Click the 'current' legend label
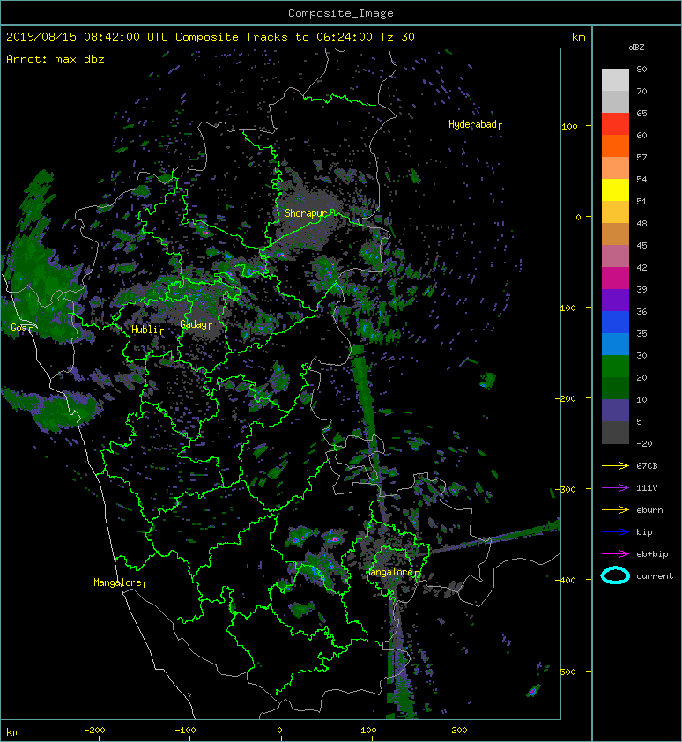 [x=655, y=576]
